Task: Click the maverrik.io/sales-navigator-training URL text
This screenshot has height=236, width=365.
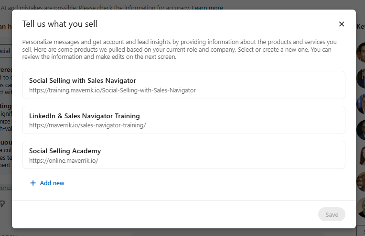Action: pyautogui.click(x=87, y=125)
